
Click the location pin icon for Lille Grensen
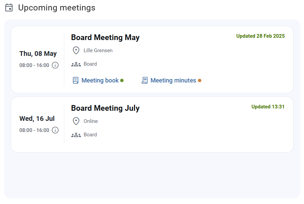pos(76,50)
